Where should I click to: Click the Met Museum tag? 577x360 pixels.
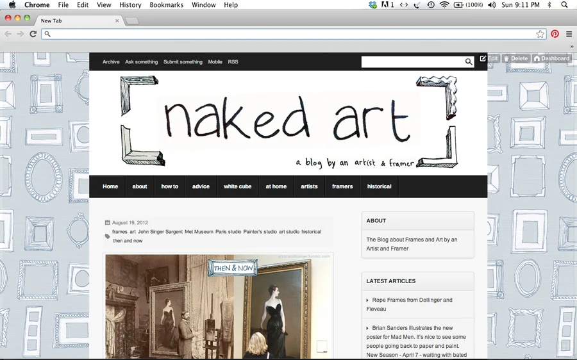[x=199, y=232]
